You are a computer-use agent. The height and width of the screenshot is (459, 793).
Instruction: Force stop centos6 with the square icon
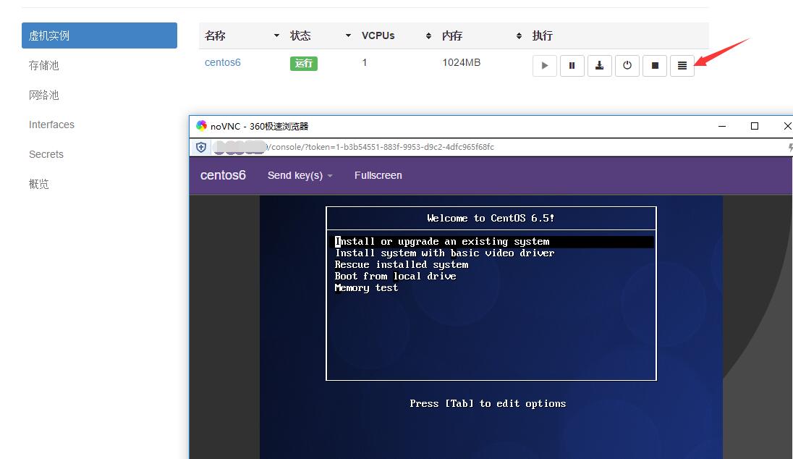[x=655, y=66]
